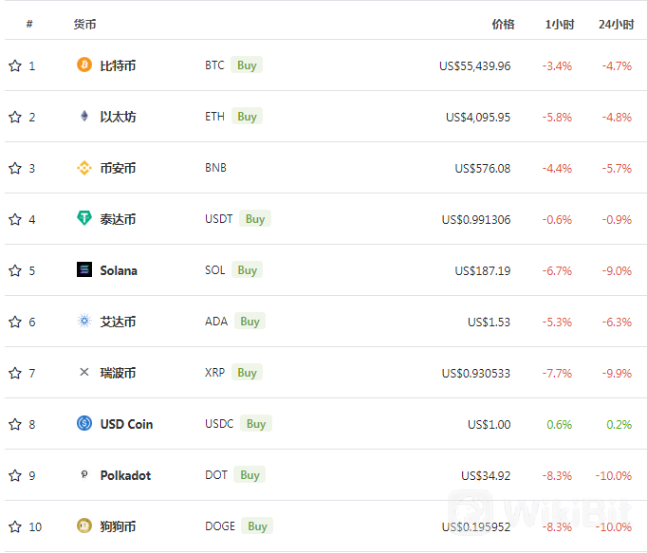The image size is (647, 553).
Task: Open the Polkadot coin name link
Action: [125, 475]
